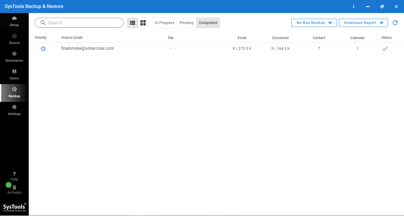
Task: Select the Backup sidebar icon
Action: tap(14, 92)
